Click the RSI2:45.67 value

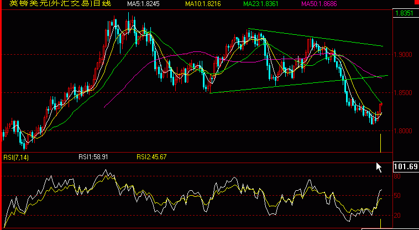[x=151, y=157]
